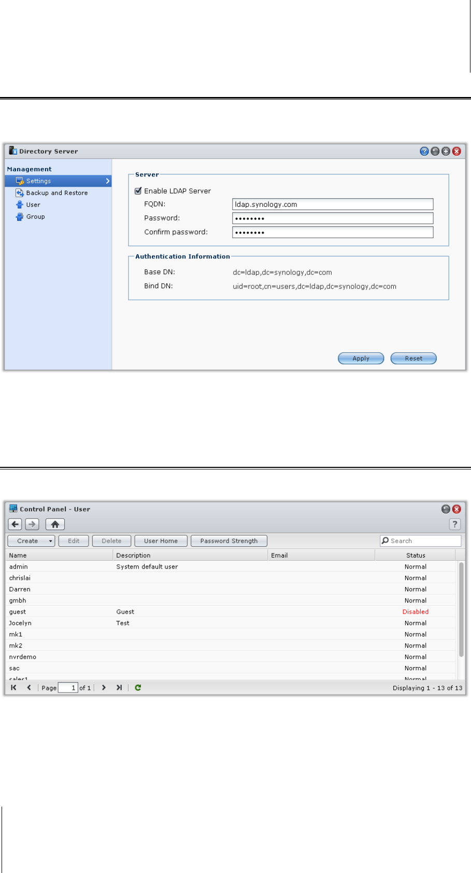Apply the LDAP server settings

[361, 358]
